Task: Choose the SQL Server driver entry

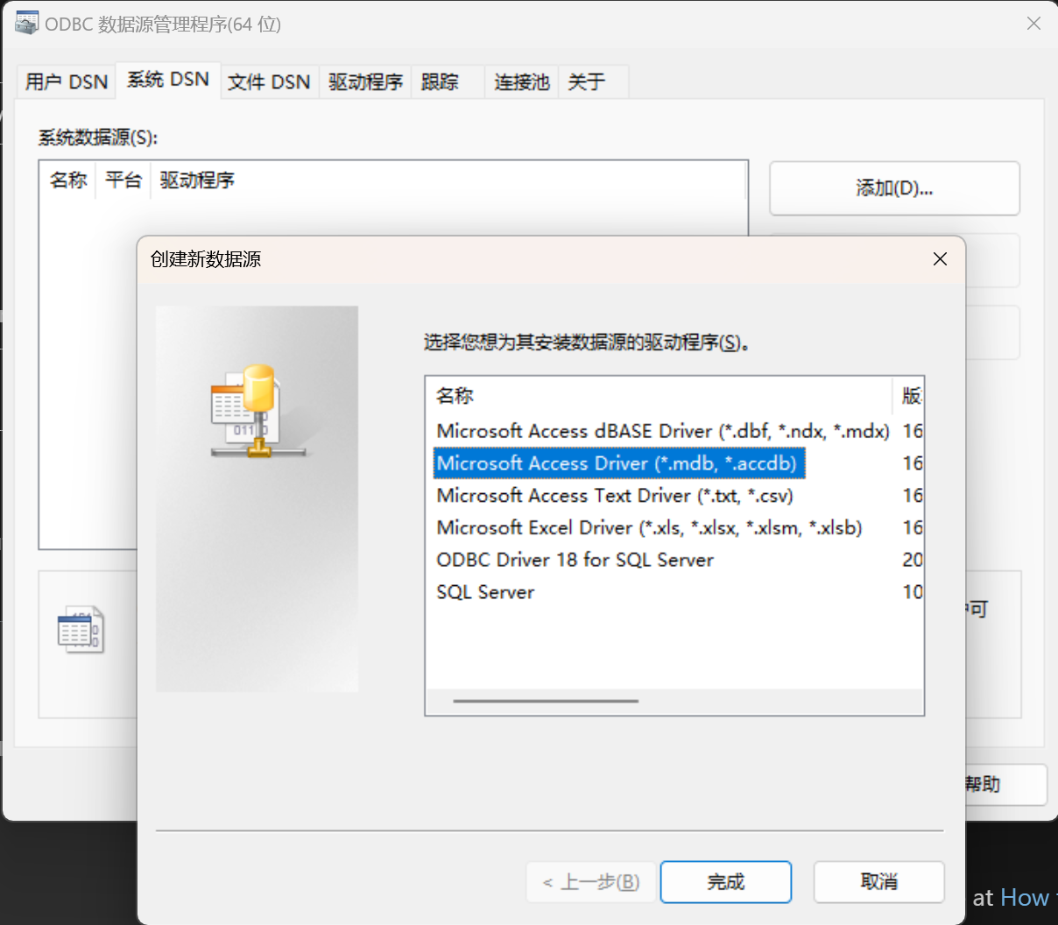Action: tap(485, 592)
